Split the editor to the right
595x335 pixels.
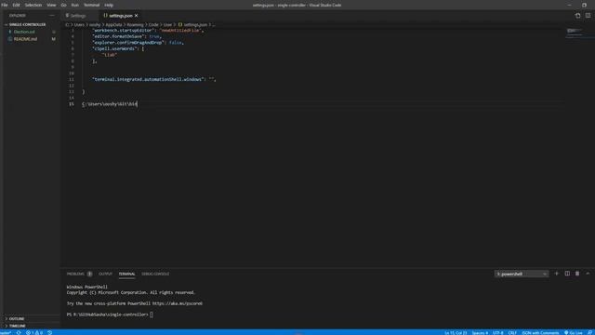coord(588,16)
